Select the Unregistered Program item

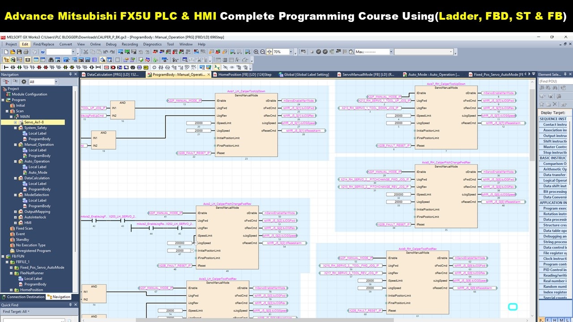point(33,251)
